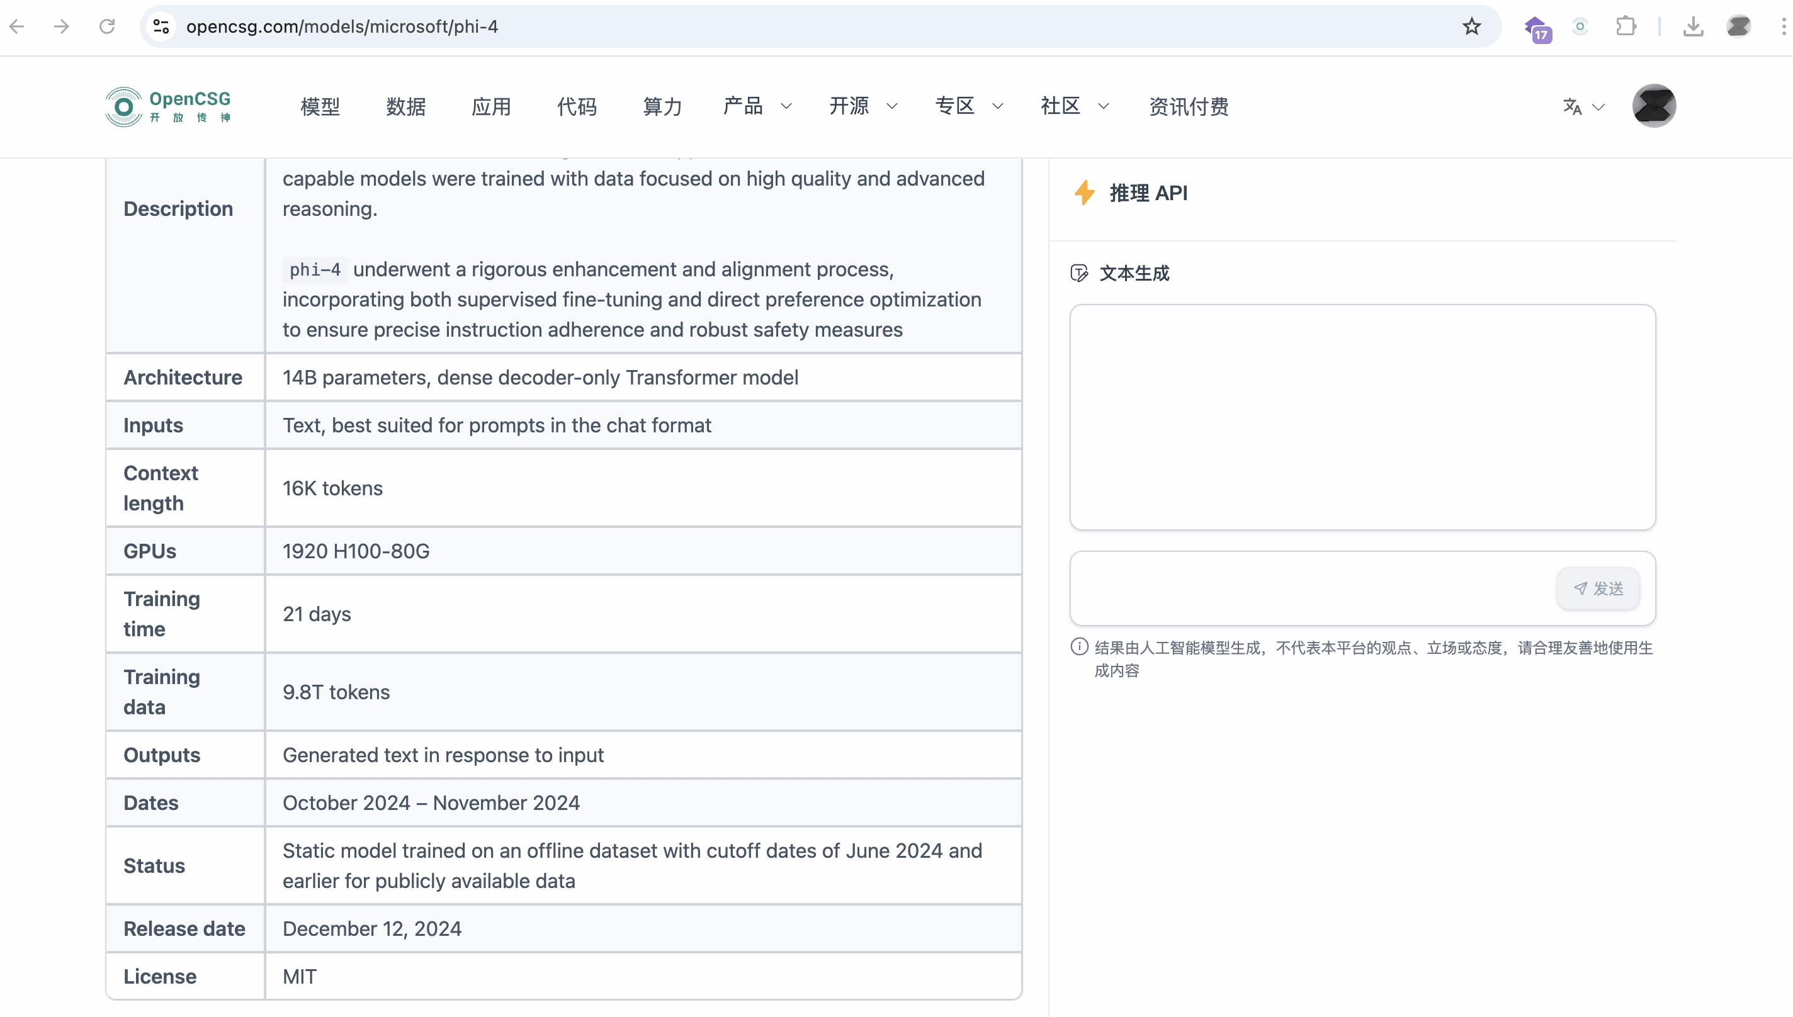Open the browser extensions puzzle icon

pos(1626,26)
